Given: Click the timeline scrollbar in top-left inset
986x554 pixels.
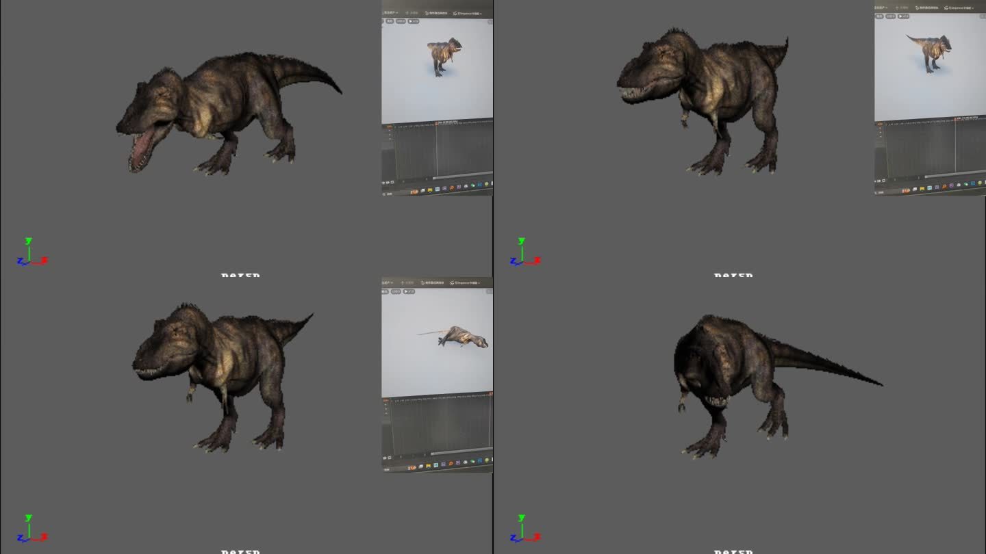Looking at the screenshot, I should tap(460, 176).
